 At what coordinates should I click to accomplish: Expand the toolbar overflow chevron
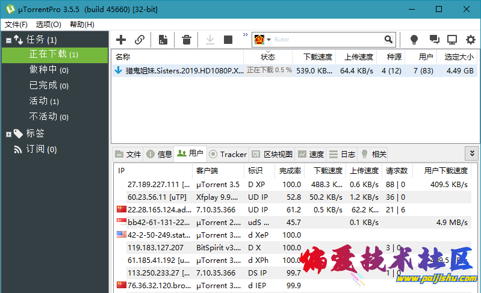point(246,35)
